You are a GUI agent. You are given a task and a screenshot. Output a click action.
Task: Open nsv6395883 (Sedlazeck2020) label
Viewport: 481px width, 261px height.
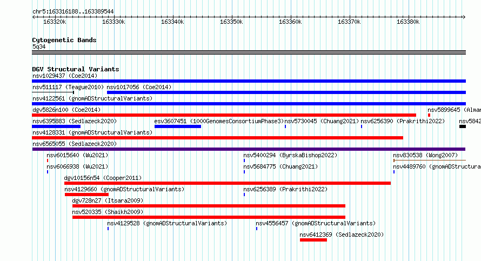[75, 121]
